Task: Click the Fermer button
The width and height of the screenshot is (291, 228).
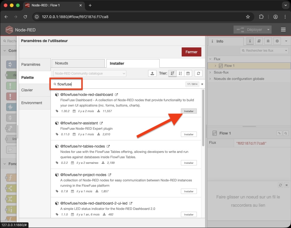Action: coord(191,52)
